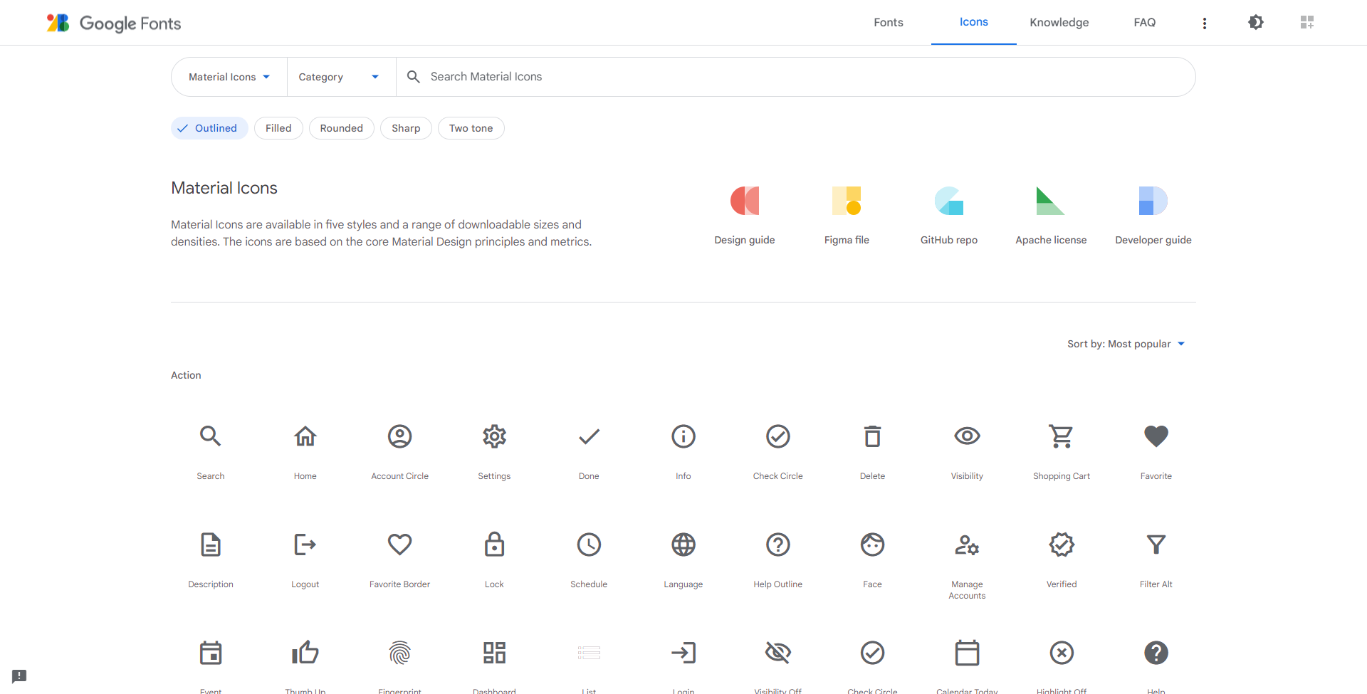Pick the Highlight Off icon
Screen dimensions: 1367x694
click(1062, 653)
